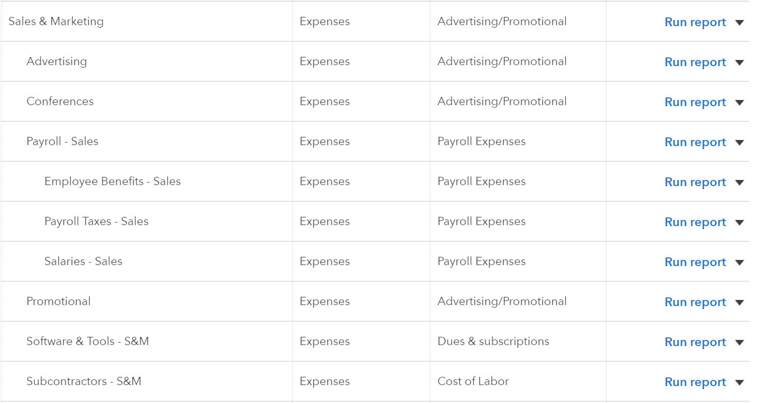
Task: Expand the action dropdown for Promotional
Action: coord(740,302)
